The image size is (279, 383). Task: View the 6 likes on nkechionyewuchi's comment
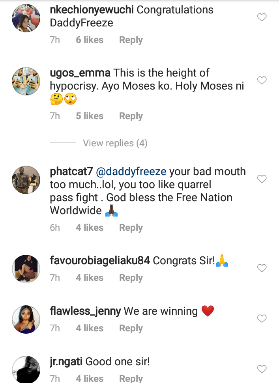90,40
